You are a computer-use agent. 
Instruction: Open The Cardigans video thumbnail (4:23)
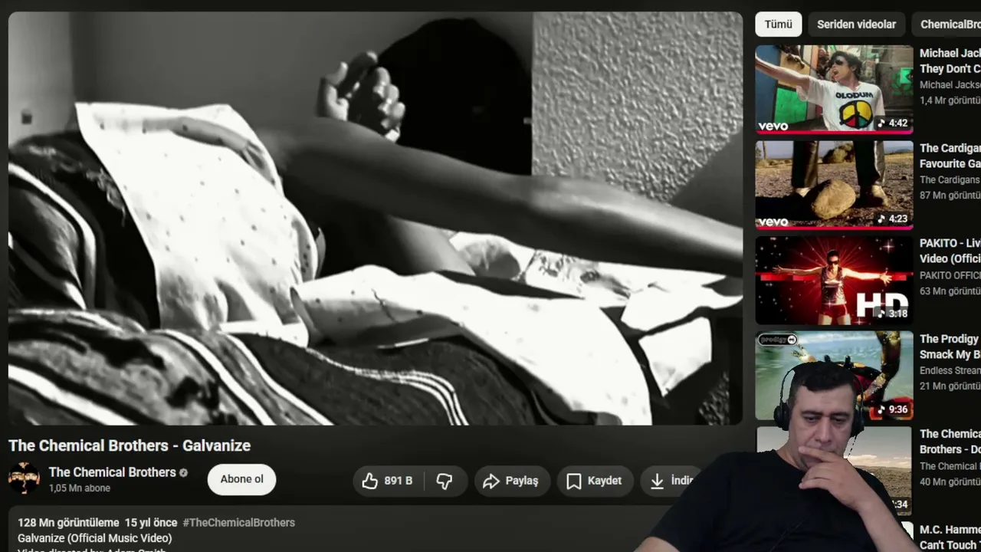[x=834, y=185]
